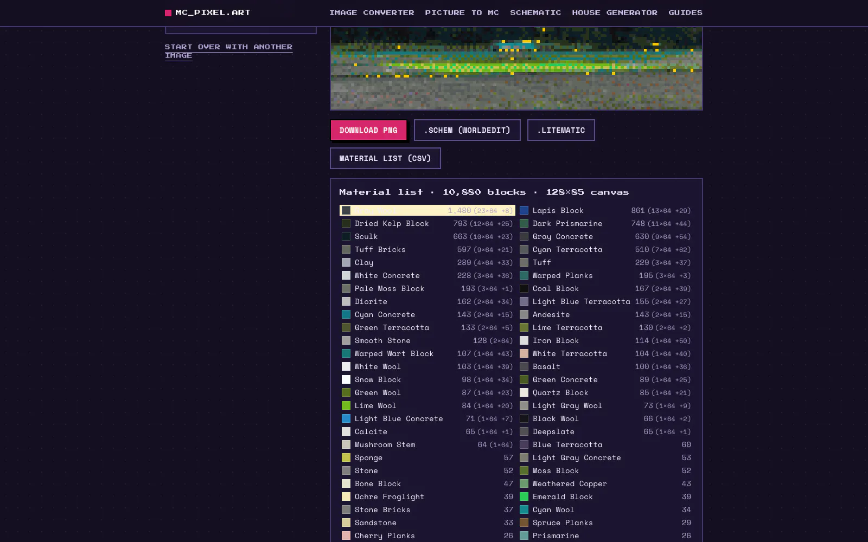Click the highlighted 1,480 blocks material row
Screen dimensions: 868x542
[427, 210]
